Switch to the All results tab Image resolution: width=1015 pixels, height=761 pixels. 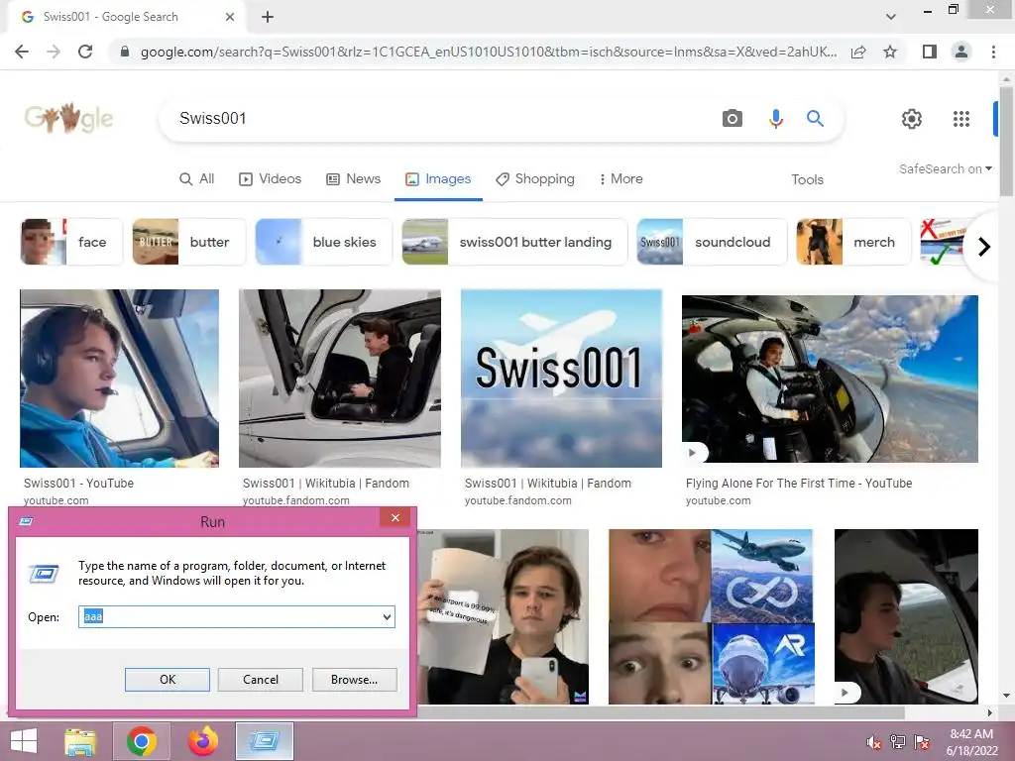pos(197,179)
